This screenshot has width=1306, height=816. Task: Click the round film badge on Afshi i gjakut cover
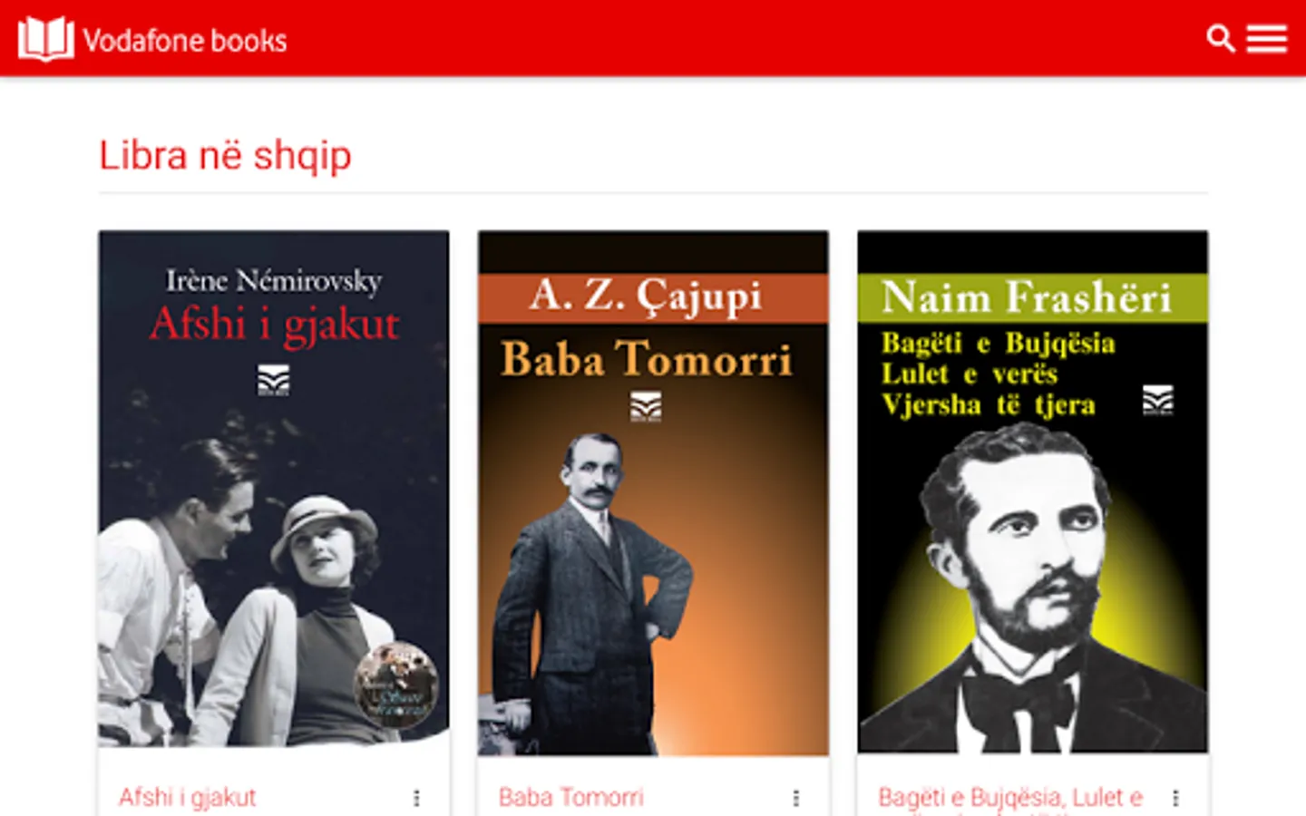[396, 685]
